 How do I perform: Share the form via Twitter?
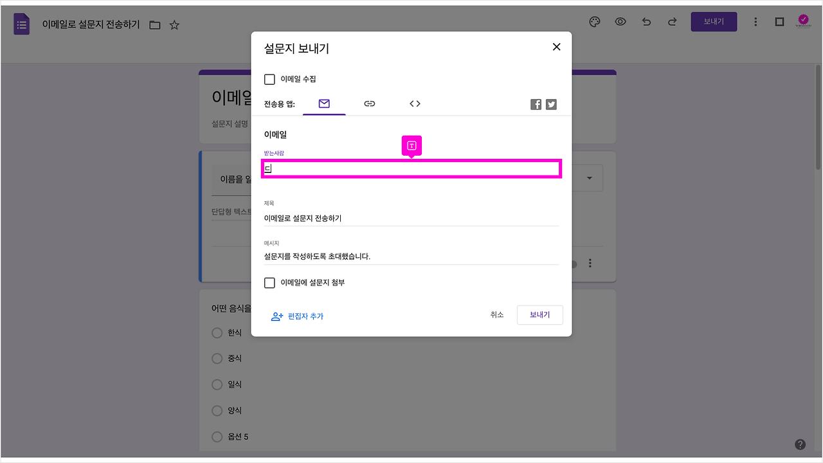click(551, 104)
